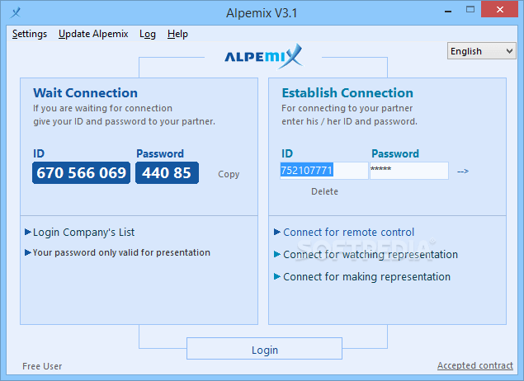Screen dimensions: 524x381
Task: Expand the English language dropdown
Action: pyautogui.click(x=481, y=51)
